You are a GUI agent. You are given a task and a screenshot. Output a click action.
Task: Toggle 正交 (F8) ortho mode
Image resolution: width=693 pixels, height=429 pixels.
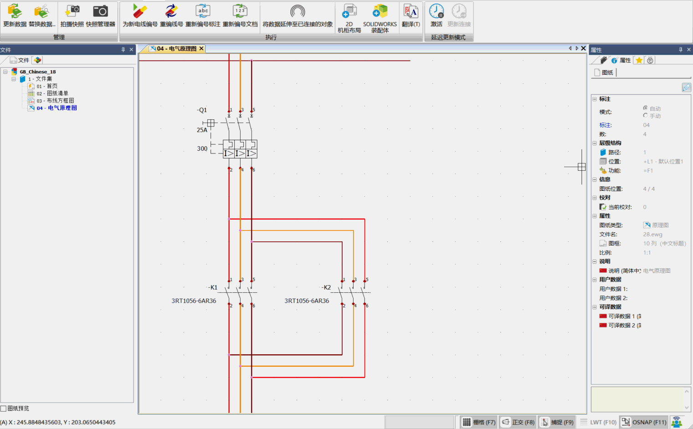tap(518, 422)
